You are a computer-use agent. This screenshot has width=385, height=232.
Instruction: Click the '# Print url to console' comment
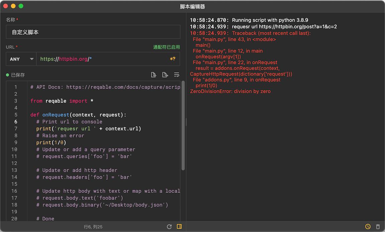tap(69, 122)
